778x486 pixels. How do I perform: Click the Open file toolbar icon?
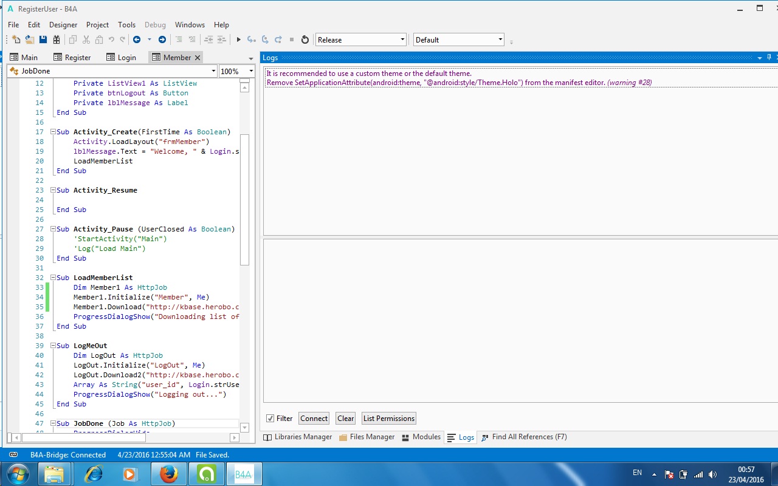29,40
